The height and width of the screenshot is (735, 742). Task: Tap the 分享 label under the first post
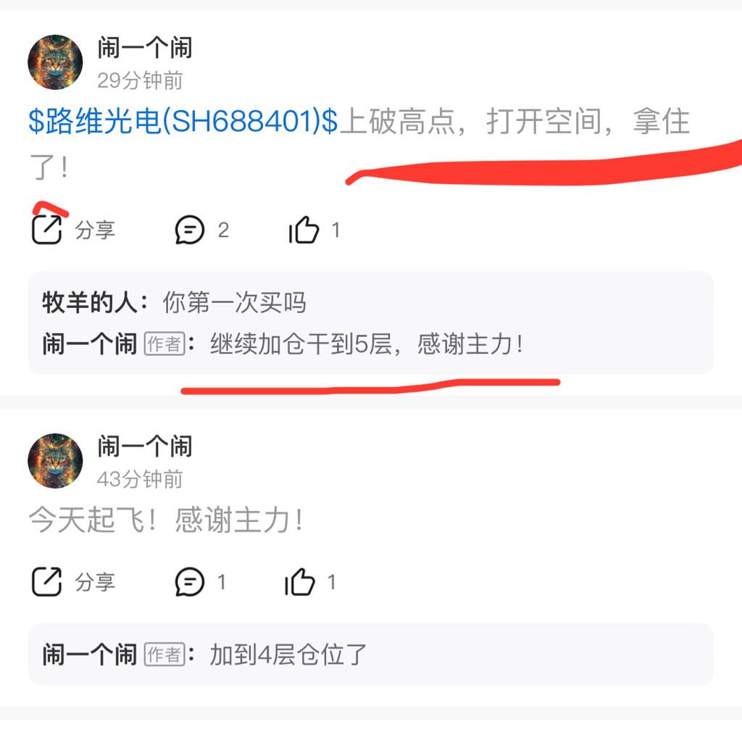[x=95, y=230]
